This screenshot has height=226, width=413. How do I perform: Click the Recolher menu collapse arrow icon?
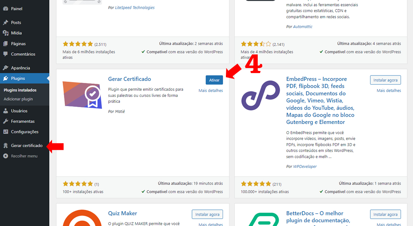tap(5, 156)
